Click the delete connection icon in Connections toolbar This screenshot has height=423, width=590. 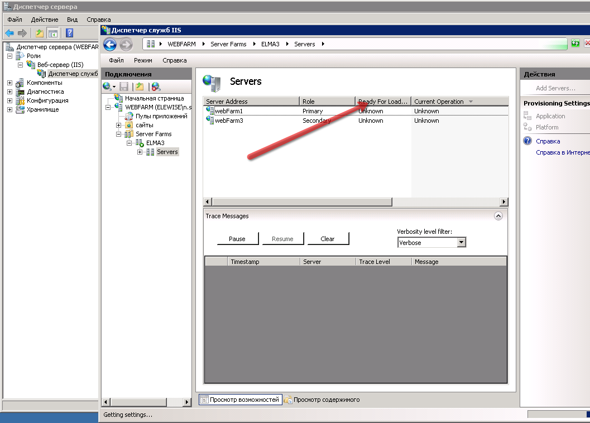point(156,86)
